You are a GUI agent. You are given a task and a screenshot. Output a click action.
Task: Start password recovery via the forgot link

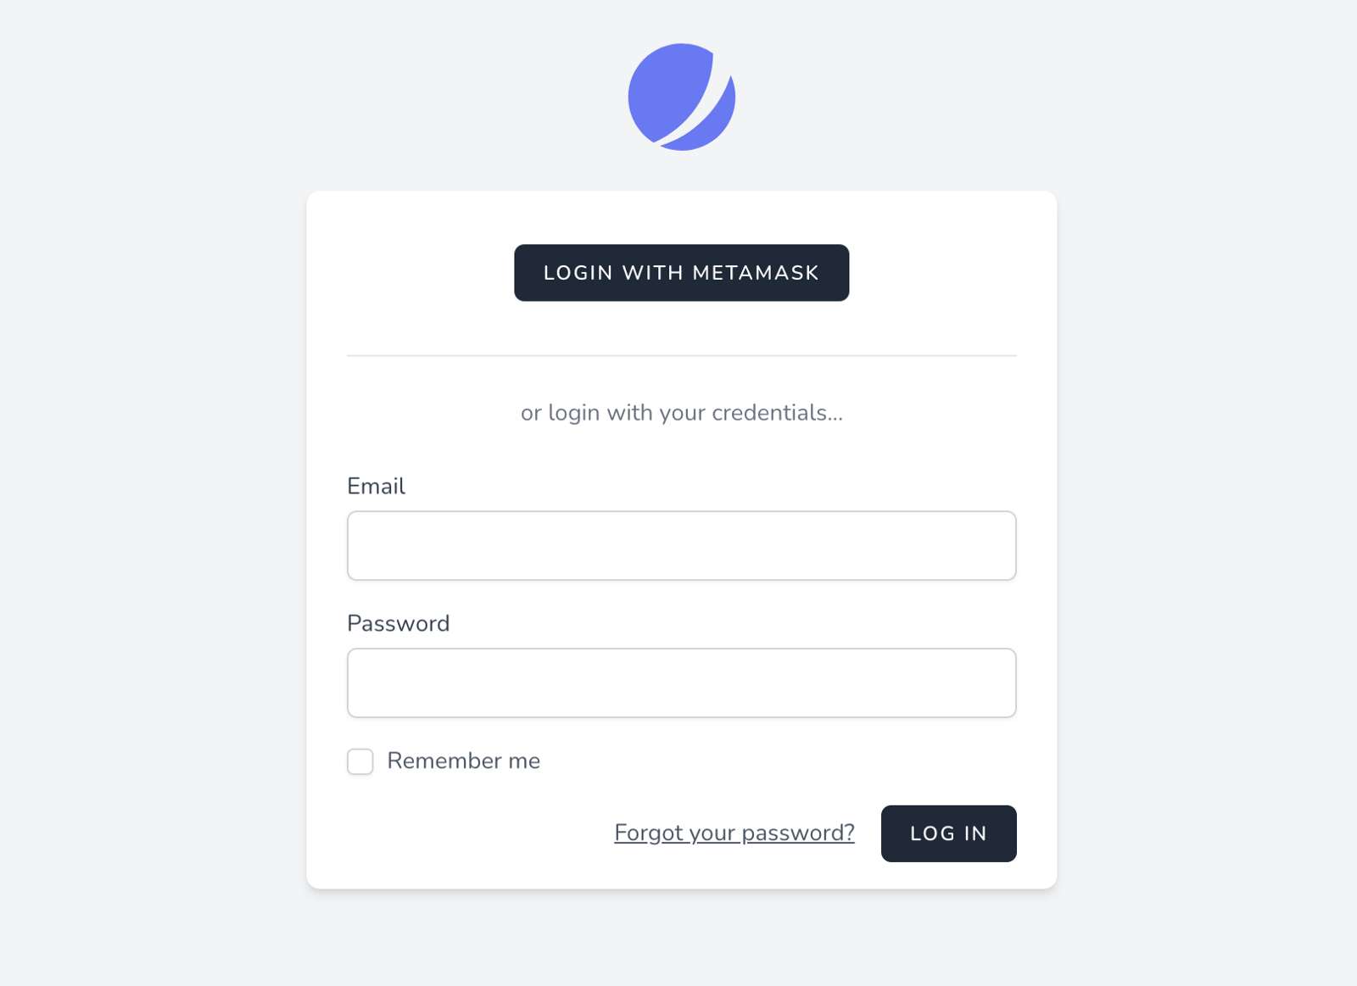pyautogui.click(x=734, y=833)
